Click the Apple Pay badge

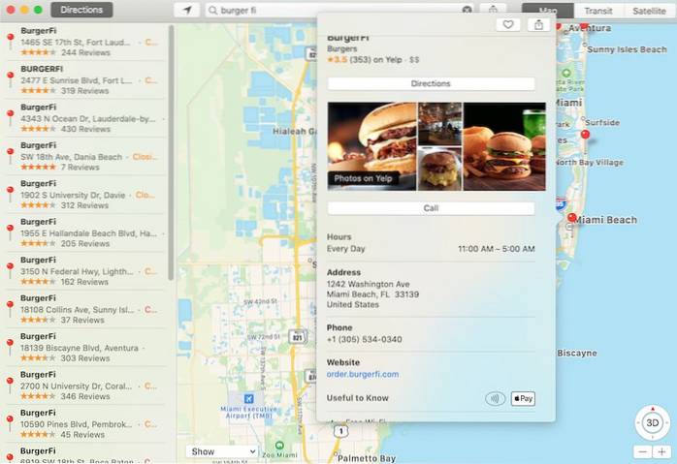point(524,398)
